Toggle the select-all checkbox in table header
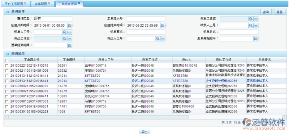The width and height of the screenshot is (289, 134). tap(7, 60)
